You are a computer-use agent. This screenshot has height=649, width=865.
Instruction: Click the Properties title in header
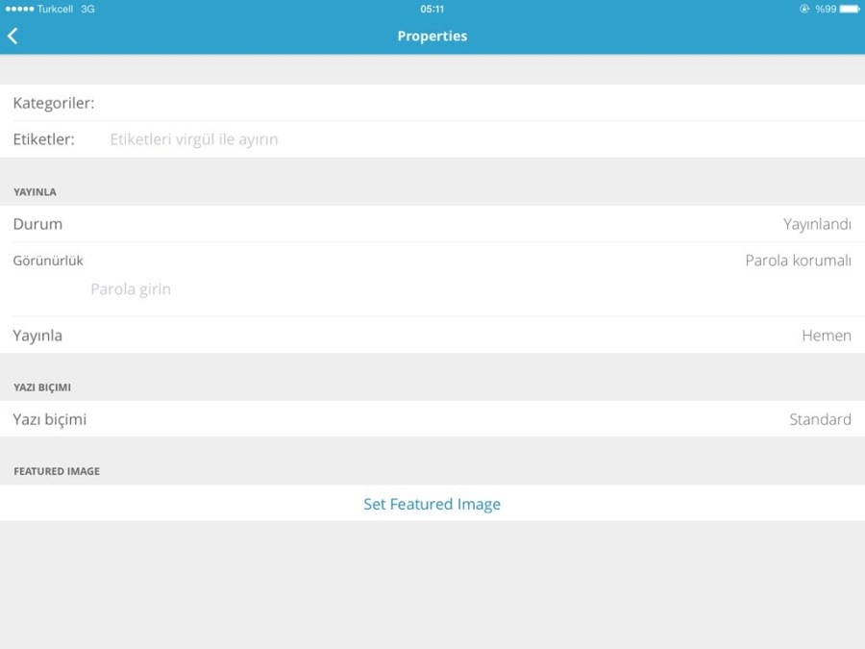click(x=432, y=37)
